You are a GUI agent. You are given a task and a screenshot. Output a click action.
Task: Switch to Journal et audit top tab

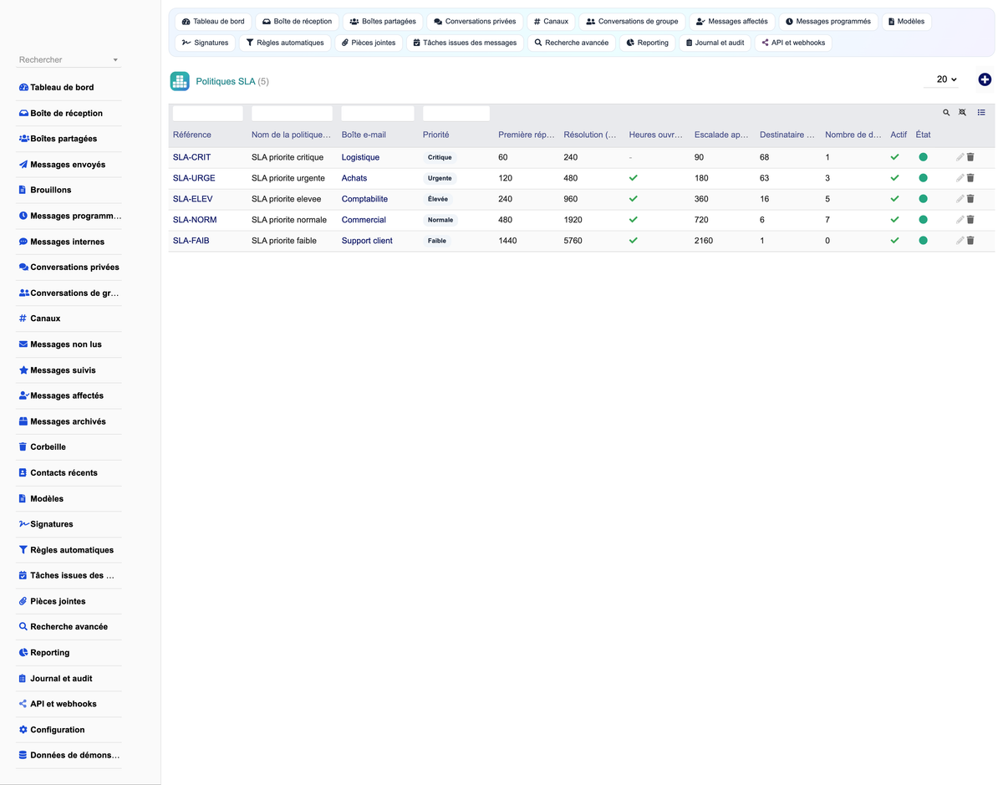tap(715, 43)
